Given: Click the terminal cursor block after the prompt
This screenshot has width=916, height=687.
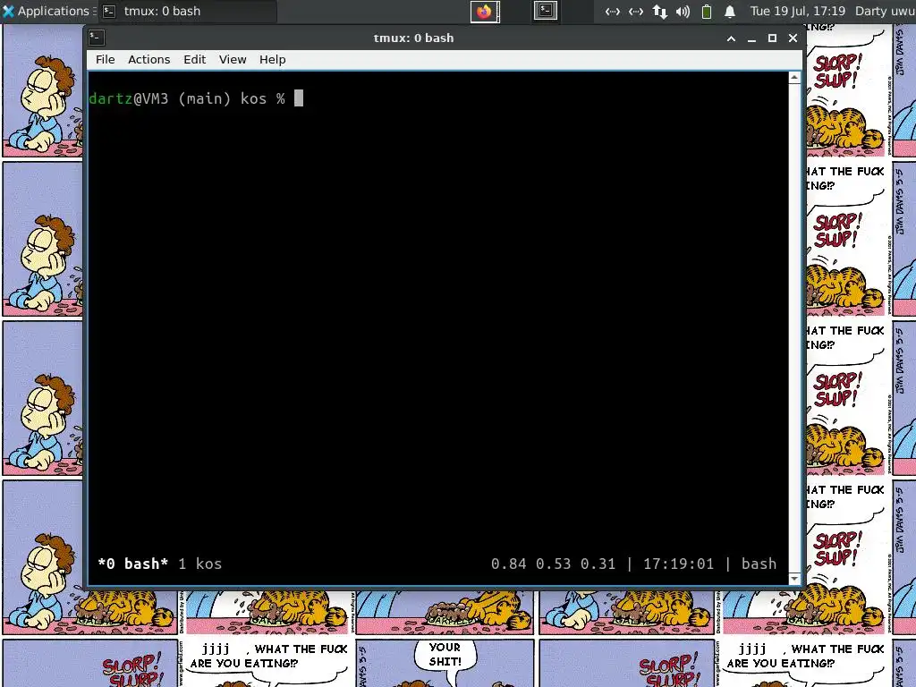Looking at the screenshot, I should click(x=299, y=98).
